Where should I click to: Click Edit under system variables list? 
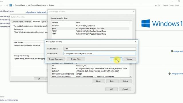click(112, 81)
